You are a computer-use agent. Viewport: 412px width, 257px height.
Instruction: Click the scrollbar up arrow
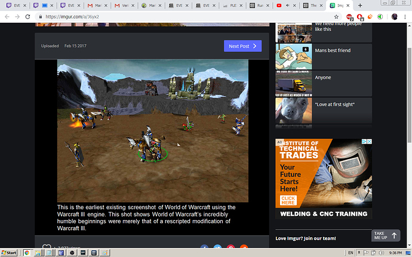point(410,25)
